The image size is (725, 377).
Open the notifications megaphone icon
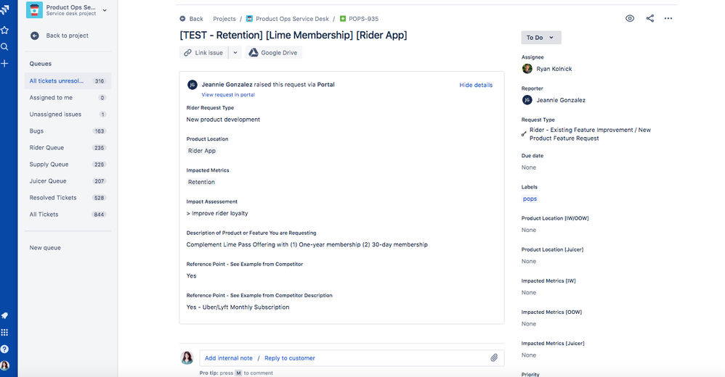tap(4, 315)
